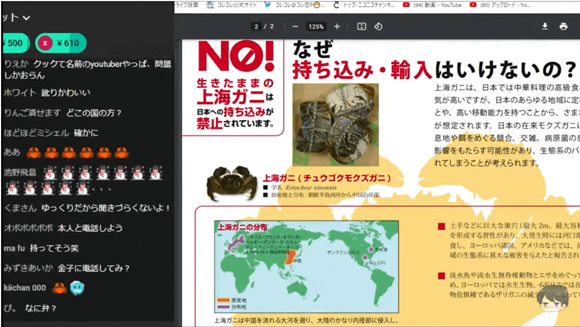The image size is (580, 327).
Task: Expand the chat mode dropdown chevron
Action: point(26,18)
